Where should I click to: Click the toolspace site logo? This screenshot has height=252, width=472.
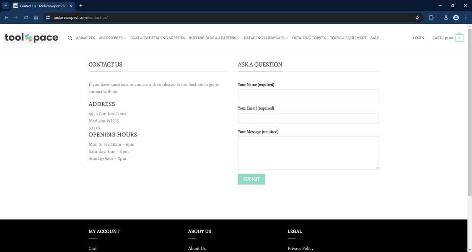31,37
